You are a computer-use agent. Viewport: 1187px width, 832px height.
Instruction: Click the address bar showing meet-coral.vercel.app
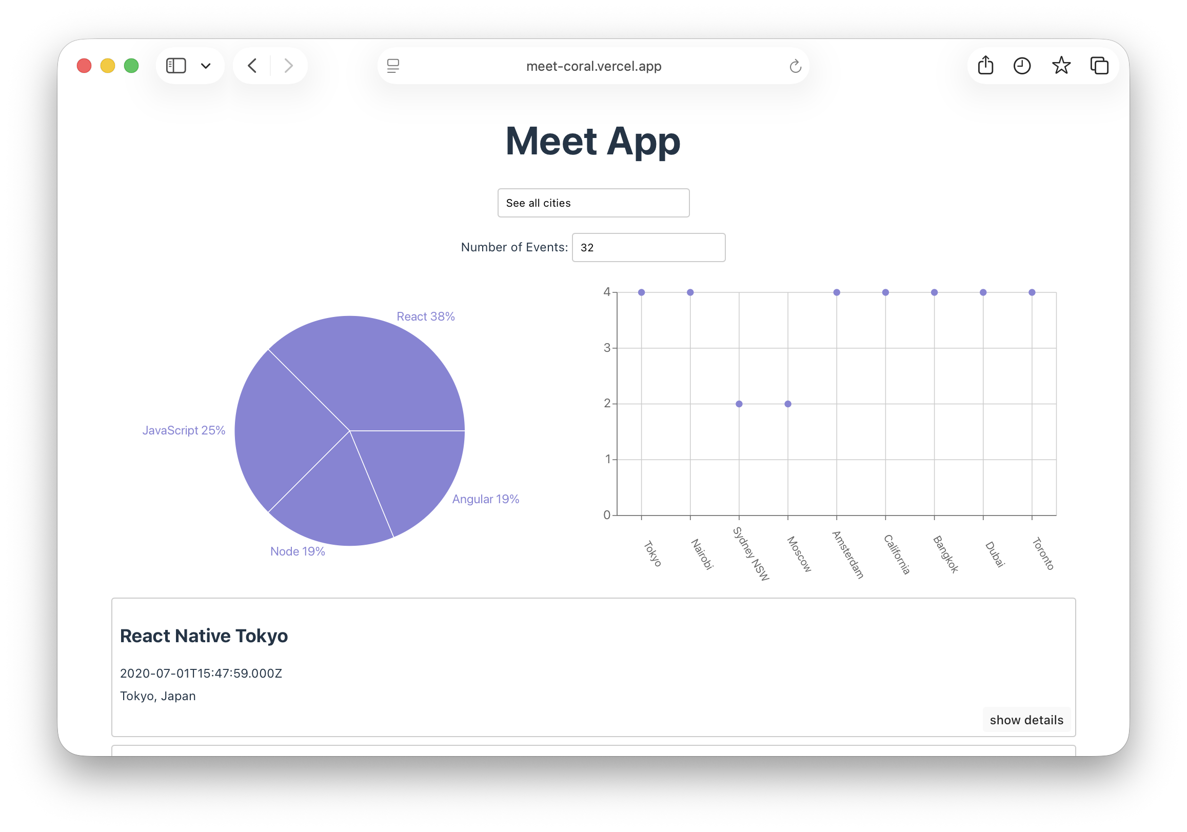click(593, 66)
